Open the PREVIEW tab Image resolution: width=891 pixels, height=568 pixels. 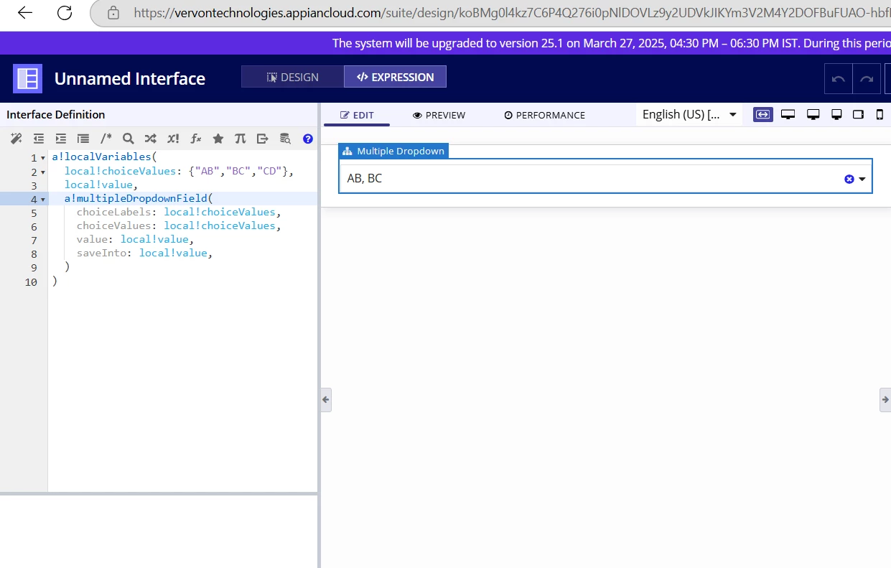tap(439, 115)
